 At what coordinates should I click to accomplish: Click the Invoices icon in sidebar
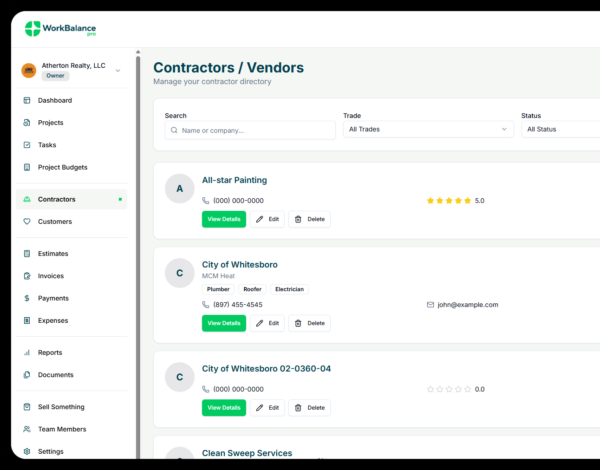[27, 276]
